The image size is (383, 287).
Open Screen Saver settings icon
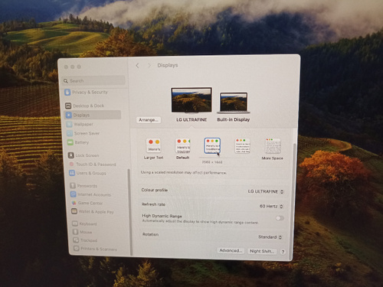pyautogui.click(x=70, y=133)
